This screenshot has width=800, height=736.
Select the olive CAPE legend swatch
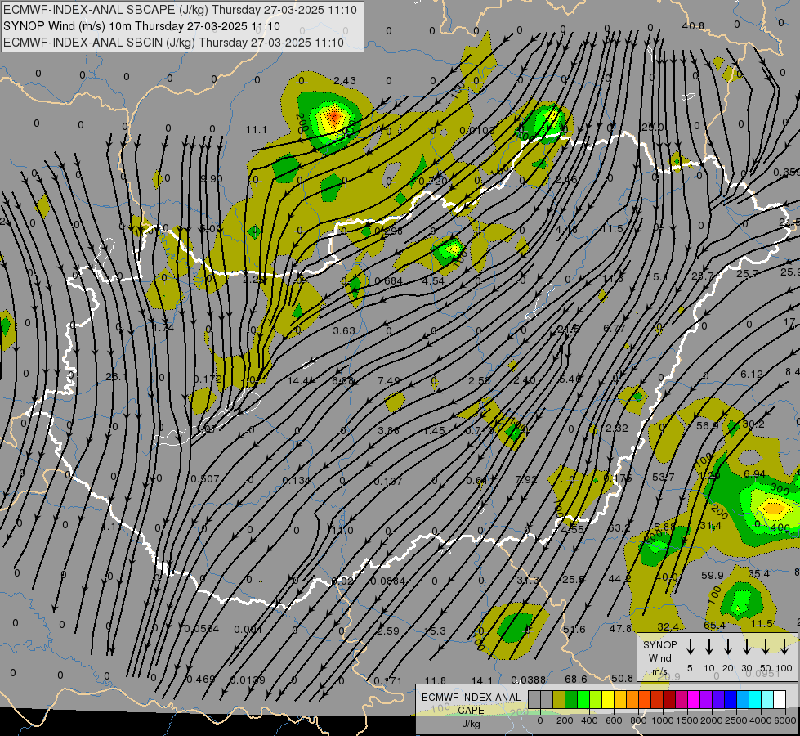[559, 700]
